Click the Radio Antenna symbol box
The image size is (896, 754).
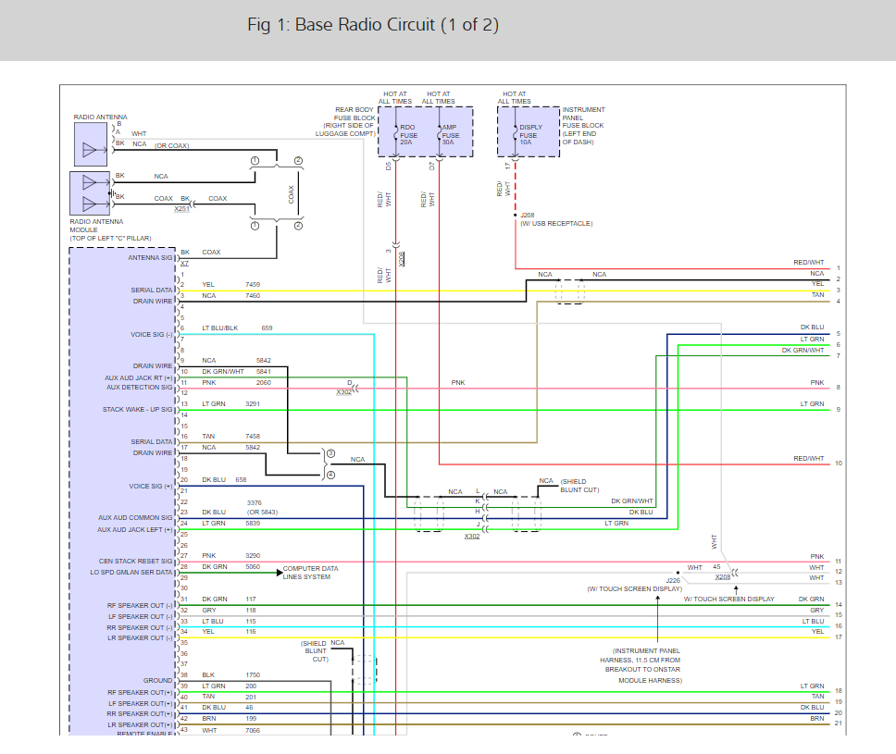point(91,144)
